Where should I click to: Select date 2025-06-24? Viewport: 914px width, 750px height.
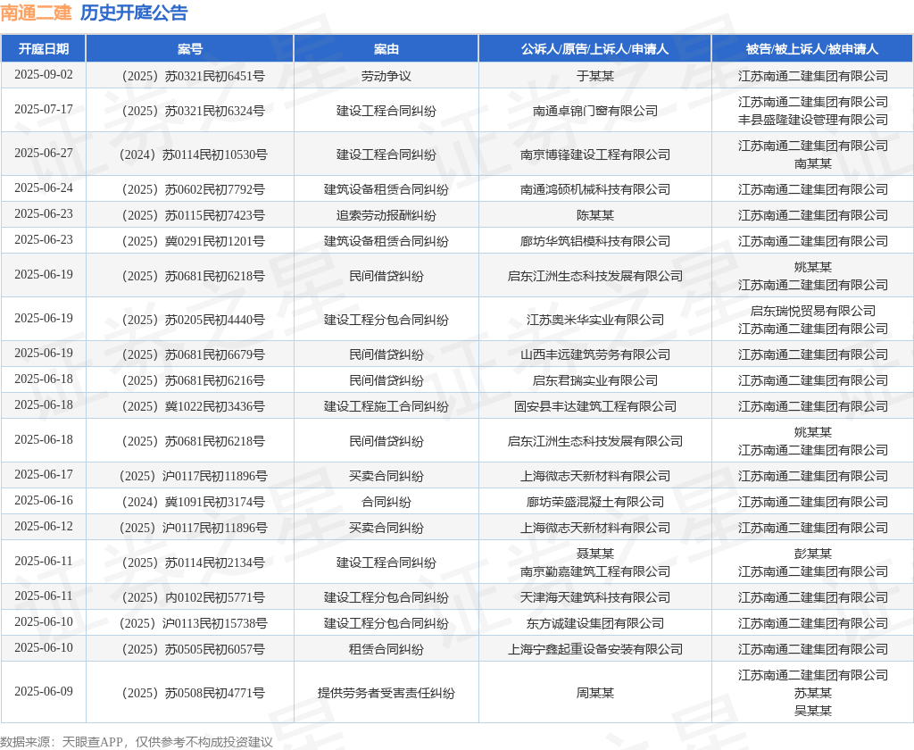point(44,187)
